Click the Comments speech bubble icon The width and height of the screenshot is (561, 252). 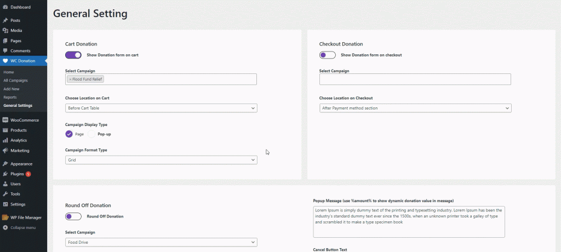pos(5,51)
